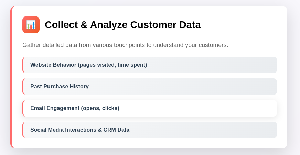Image resolution: width=300 pixels, height=155 pixels.
Task: Click the card's red left border stripe
Action: 11,77
